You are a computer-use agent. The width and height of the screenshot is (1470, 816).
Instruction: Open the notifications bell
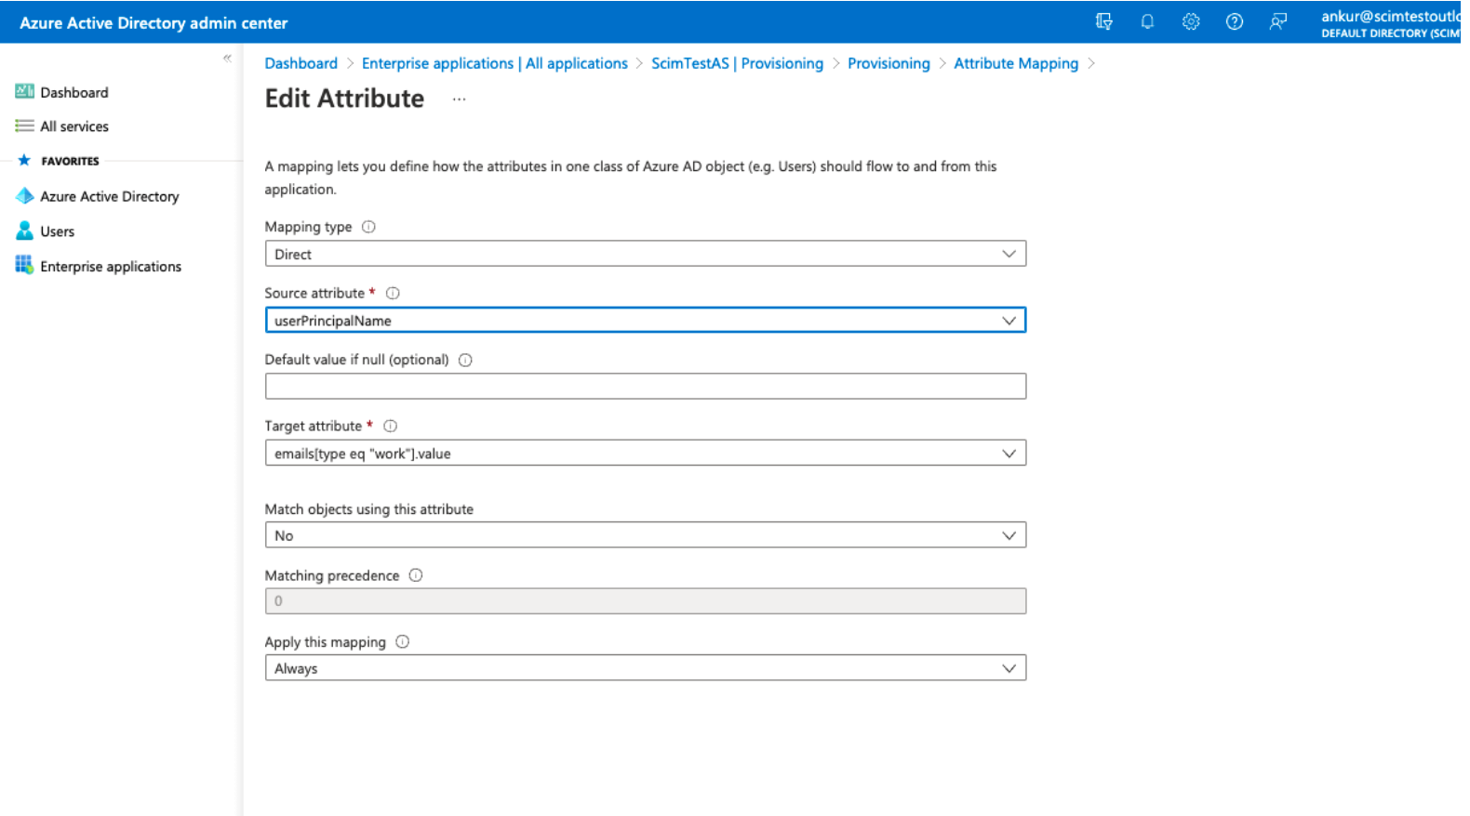click(1147, 21)
